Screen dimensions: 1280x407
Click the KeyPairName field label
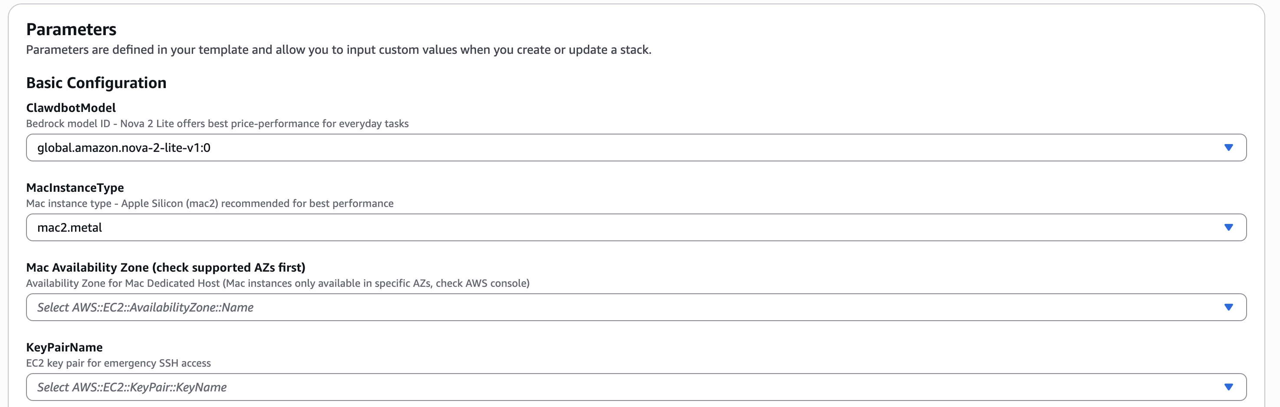[65, 348]
